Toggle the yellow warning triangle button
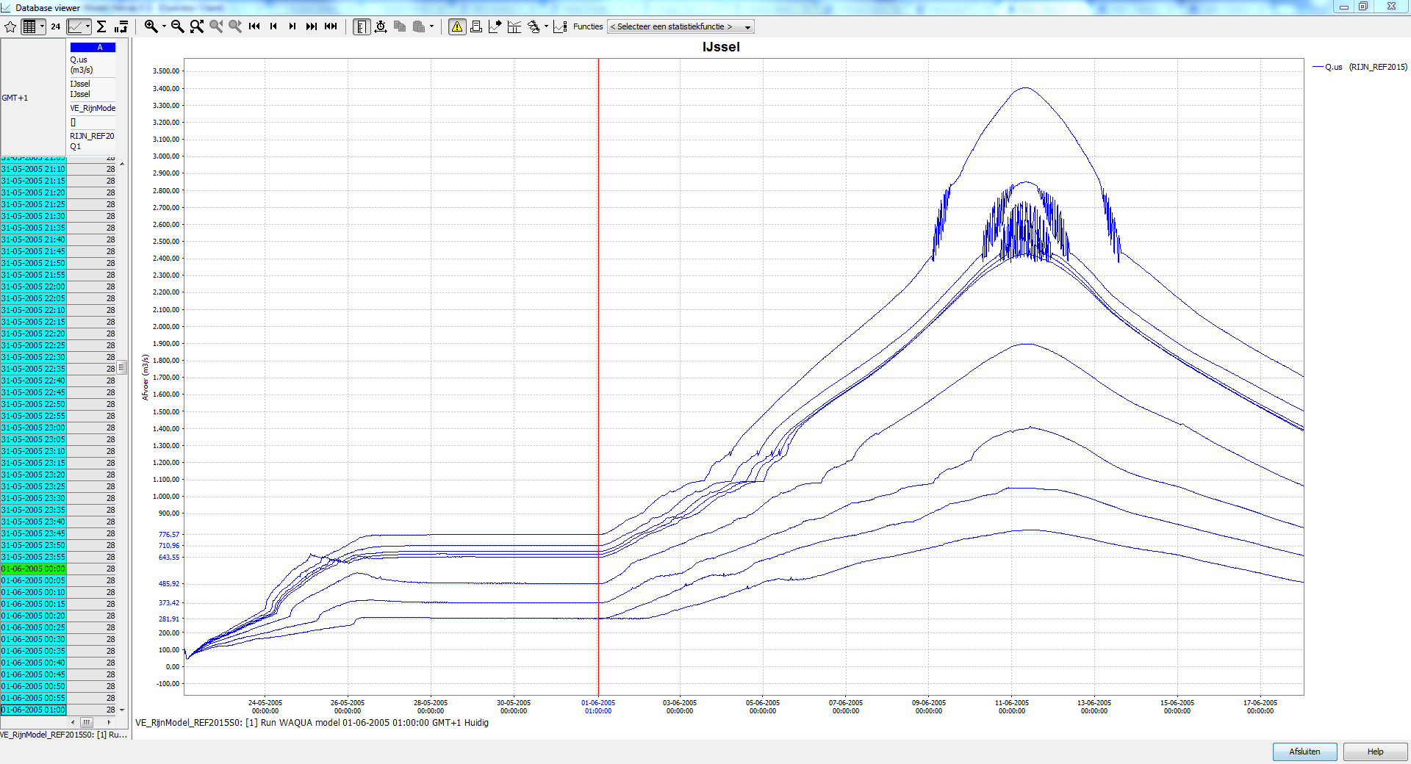This screenshot has height=764, width=1411. (457, 26)
